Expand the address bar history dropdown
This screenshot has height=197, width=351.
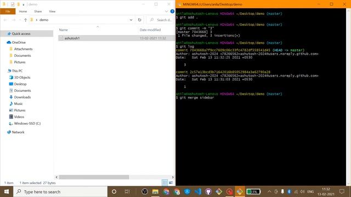131,20
